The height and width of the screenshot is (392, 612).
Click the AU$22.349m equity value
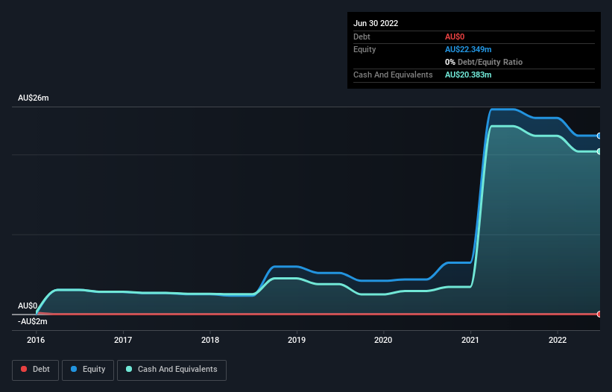pyautogui.click(x=468, y=49)
